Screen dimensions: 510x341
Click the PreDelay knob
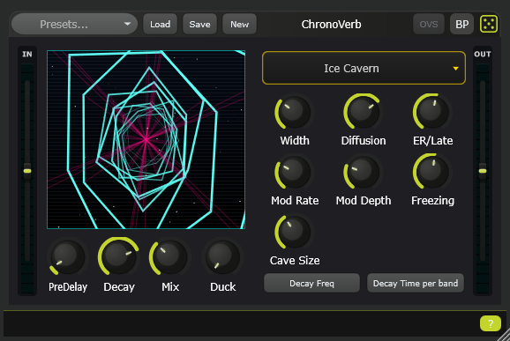coord(68,257)
